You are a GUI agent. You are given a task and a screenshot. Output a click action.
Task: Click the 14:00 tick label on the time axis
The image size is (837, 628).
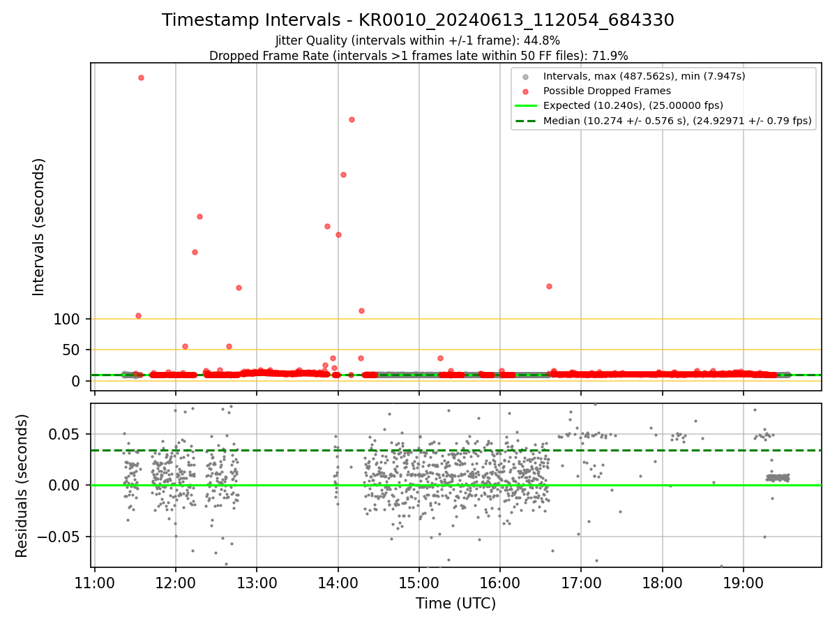pyautogui.click(x=338, y=582)
